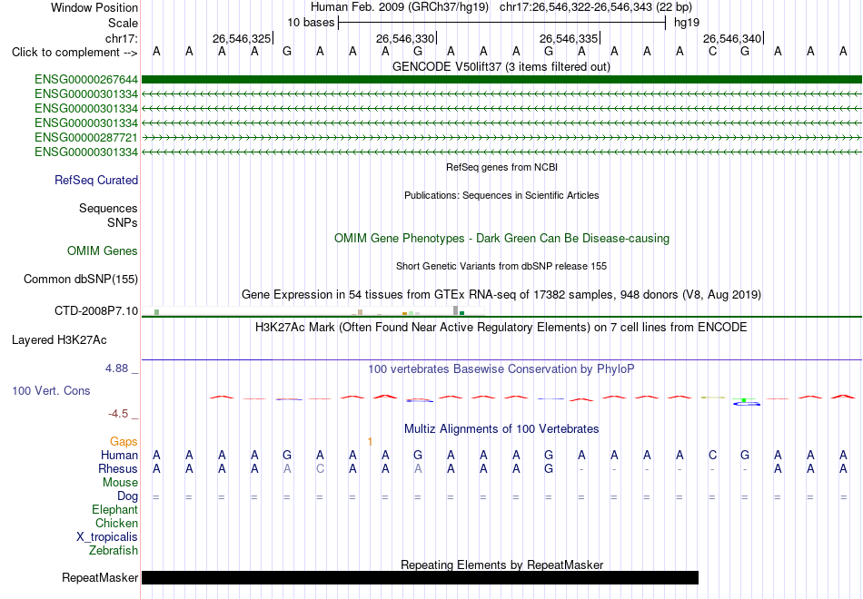Click the RepeatMasker track label
This screenshot has width=863, height=599.
(x=100, y=577)
